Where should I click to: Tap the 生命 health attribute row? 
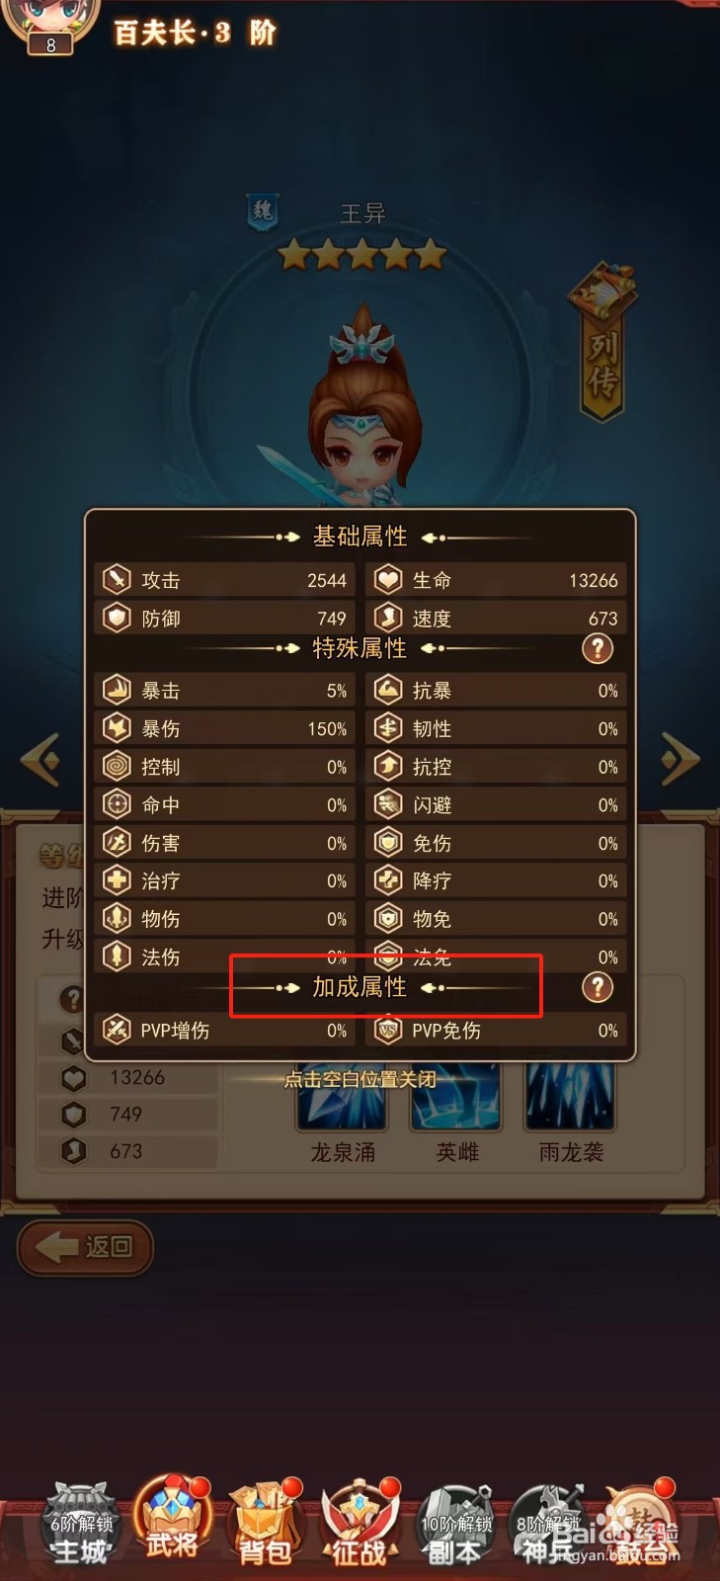coord(497,580)
